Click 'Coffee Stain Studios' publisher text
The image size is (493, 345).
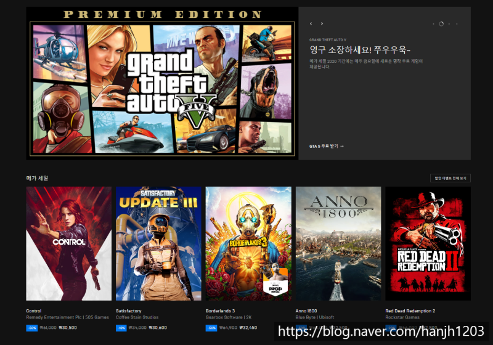pyautogui.click(x=137, y=317)
